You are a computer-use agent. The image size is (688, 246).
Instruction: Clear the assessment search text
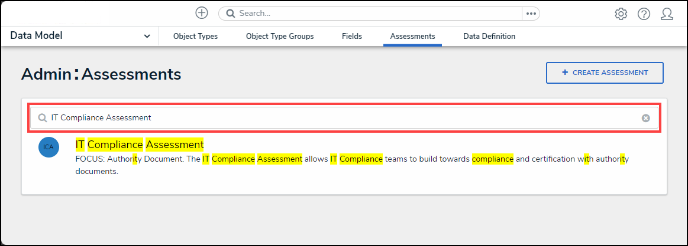pyautogui.click(x=646, y=118)
